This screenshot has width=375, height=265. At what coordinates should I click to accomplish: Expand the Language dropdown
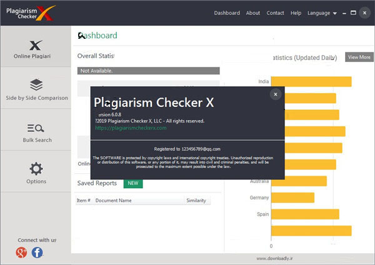[x=322, y=13]
